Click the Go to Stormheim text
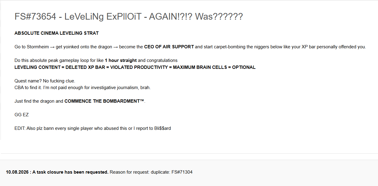378x186 pixels. (32, 47)
